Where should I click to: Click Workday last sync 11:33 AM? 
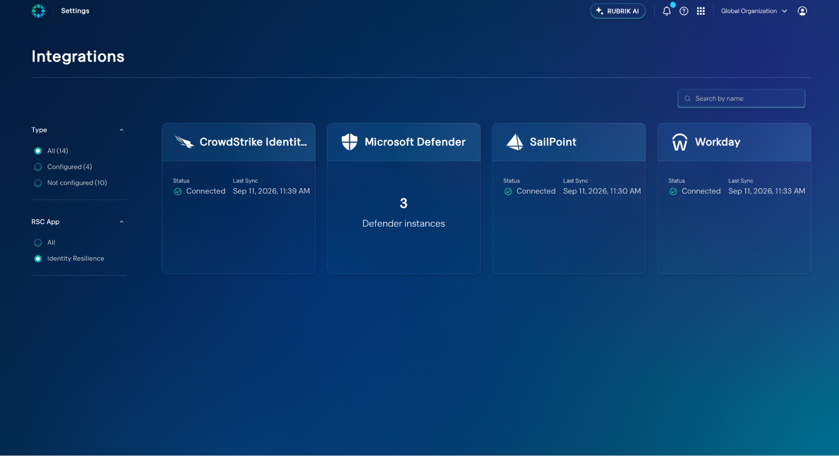[x=766, y=191]
